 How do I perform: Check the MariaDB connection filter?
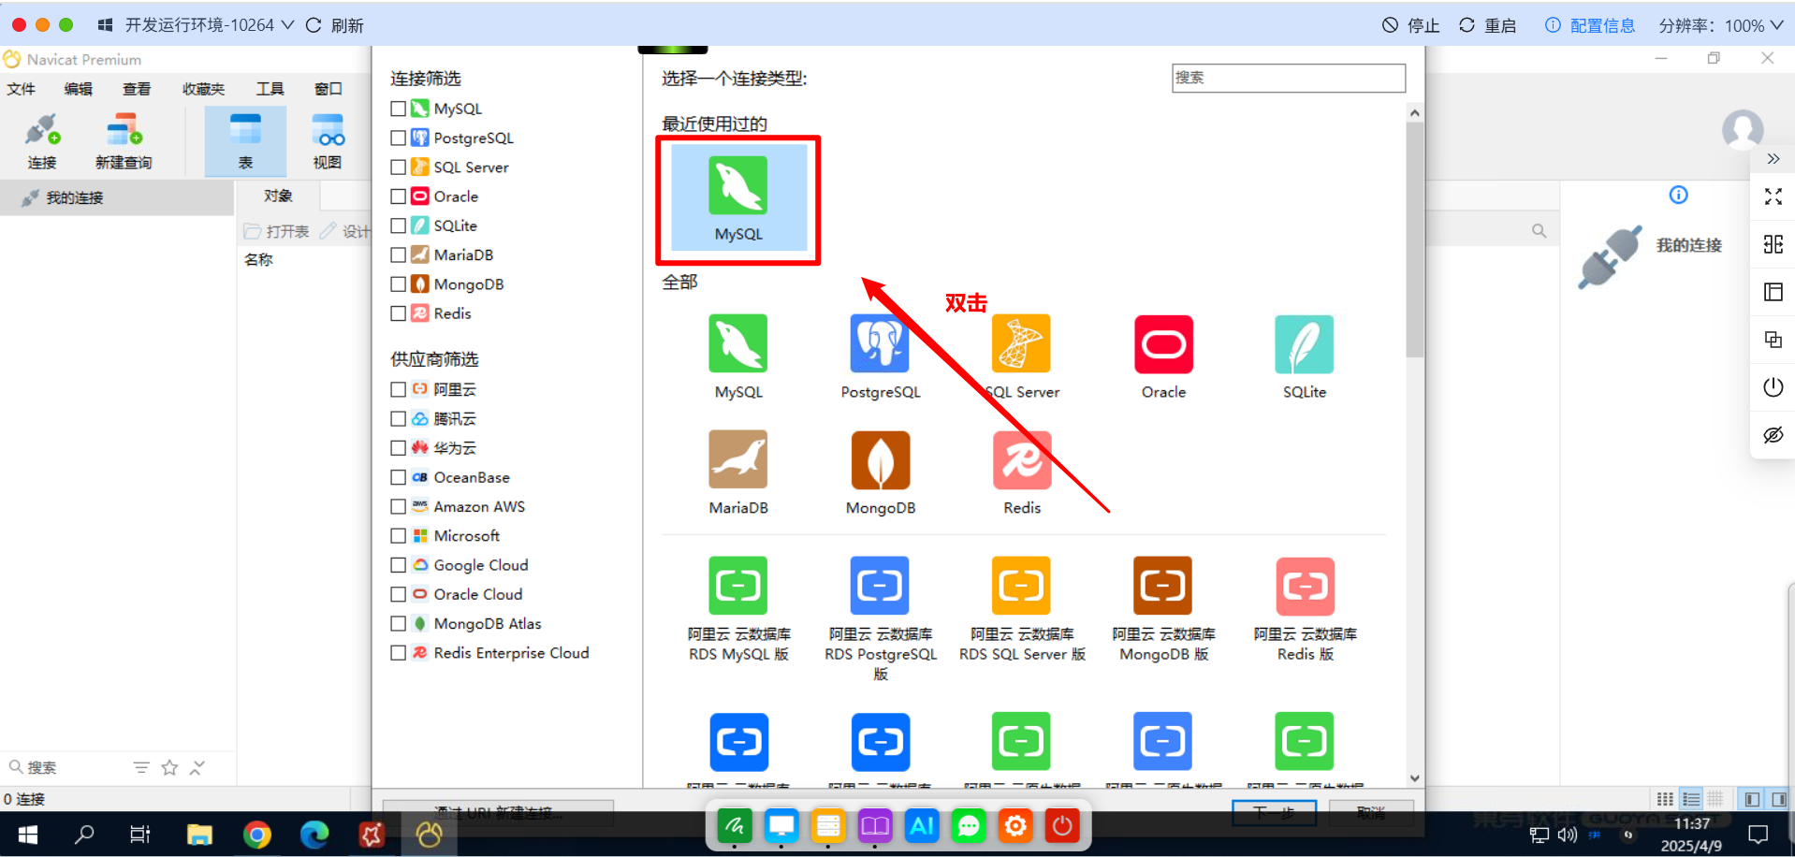pyautogui.click(x=398, y=254)
